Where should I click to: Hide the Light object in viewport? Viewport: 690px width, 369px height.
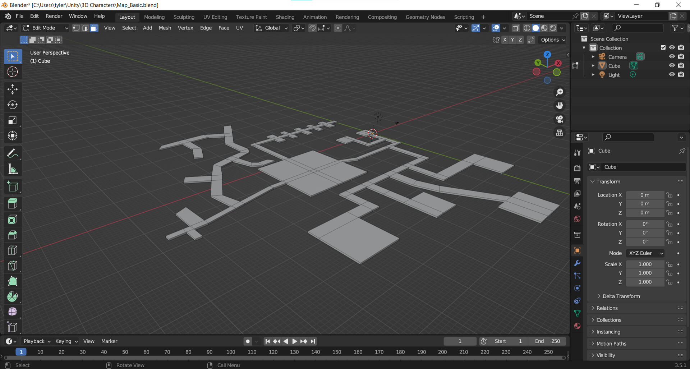point(672,74)
